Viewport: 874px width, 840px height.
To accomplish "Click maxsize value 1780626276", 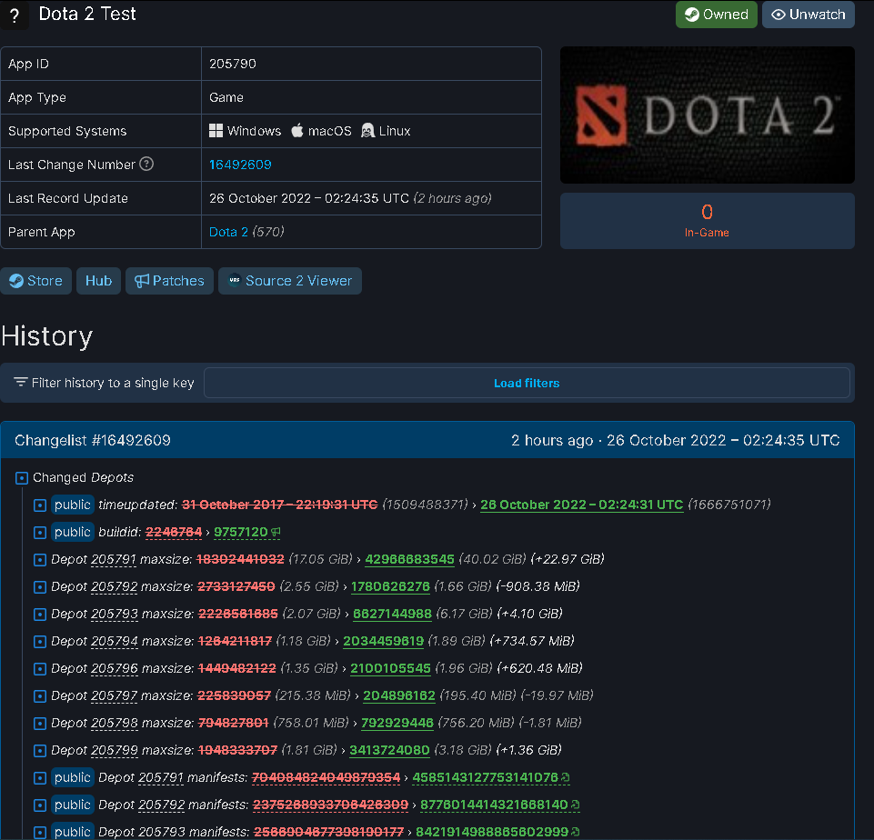I will pos(390,586).
